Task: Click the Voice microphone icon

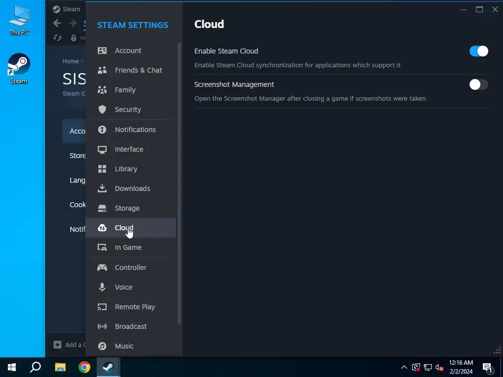Action: click(x=102, y=287)
